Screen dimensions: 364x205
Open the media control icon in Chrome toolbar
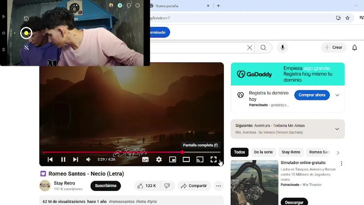point(361,18)
